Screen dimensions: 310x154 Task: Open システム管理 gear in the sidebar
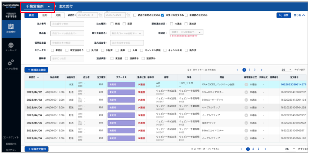[x=10, y=64]
